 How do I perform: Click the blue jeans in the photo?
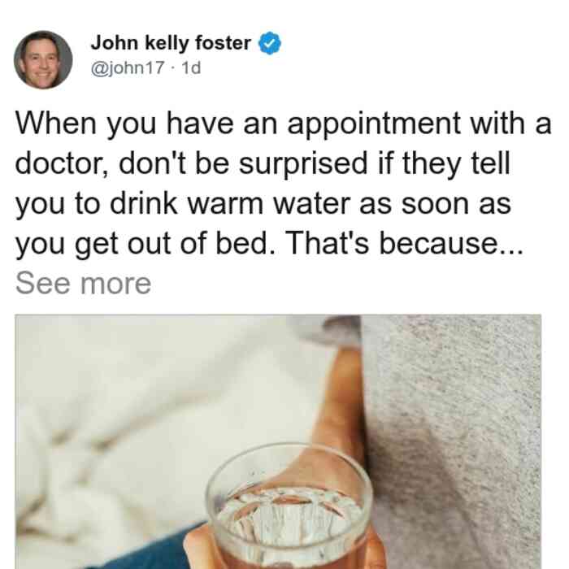point(153,552)
